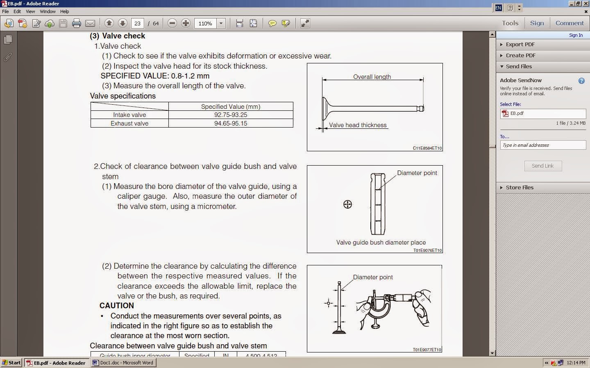This screenshot has height=368, width=590.
Task: Open the View menu
Action: pyautogui.click(x=30, y=11)
